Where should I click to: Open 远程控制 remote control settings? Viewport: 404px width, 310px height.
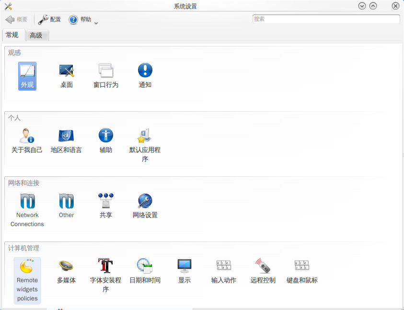[263, 271]
